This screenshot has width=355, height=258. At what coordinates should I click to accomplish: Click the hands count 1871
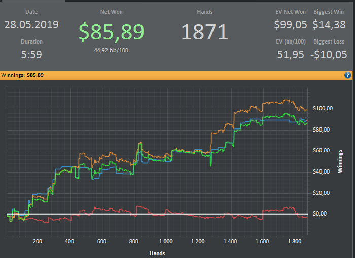pyautogui.click(x=205, y=32)
